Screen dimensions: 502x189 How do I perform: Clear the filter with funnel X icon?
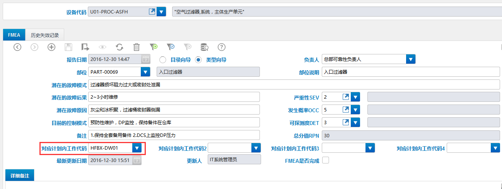pyautogui.click(x=188, y=47)
